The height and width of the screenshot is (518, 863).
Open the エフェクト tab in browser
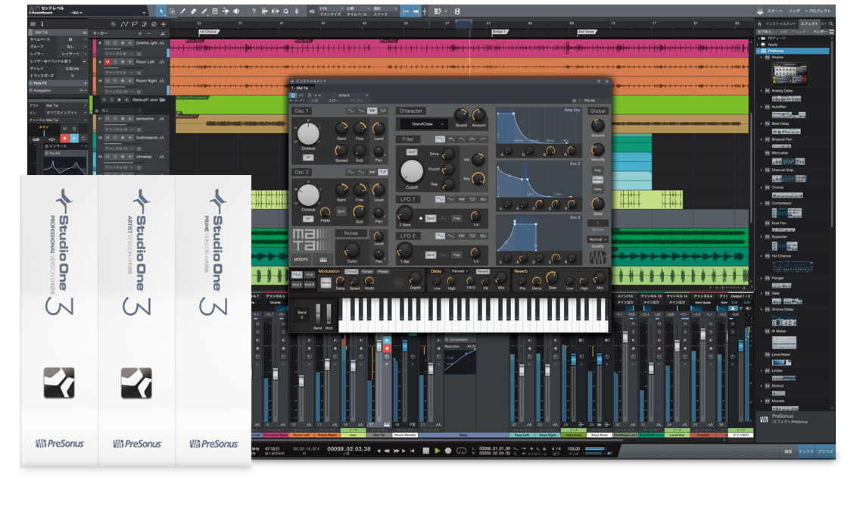tap(809, 23)
